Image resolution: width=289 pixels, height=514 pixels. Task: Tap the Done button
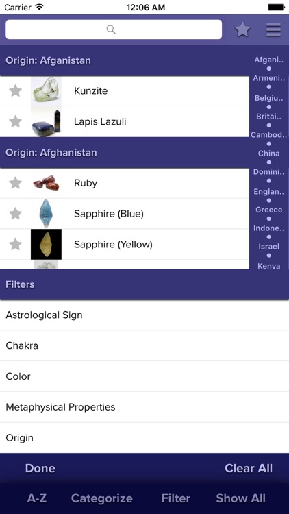point(40,468)
